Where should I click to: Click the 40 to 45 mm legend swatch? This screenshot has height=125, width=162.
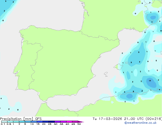69,122
